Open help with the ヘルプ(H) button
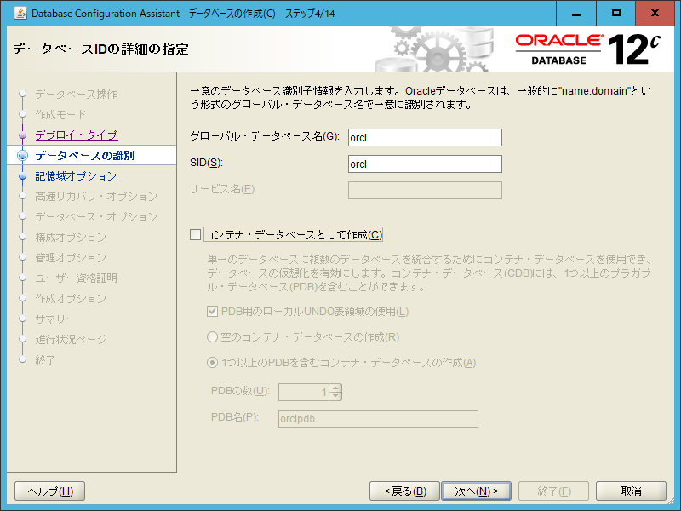This screenshot has height=511, width=681. pos(49,491)
